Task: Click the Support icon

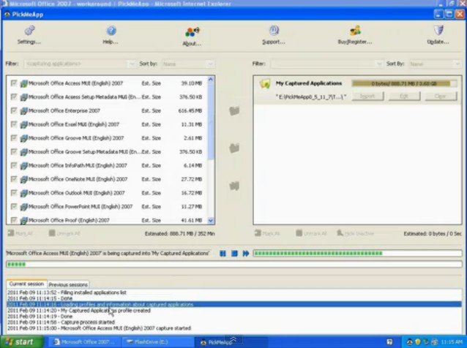Action: 274,30
